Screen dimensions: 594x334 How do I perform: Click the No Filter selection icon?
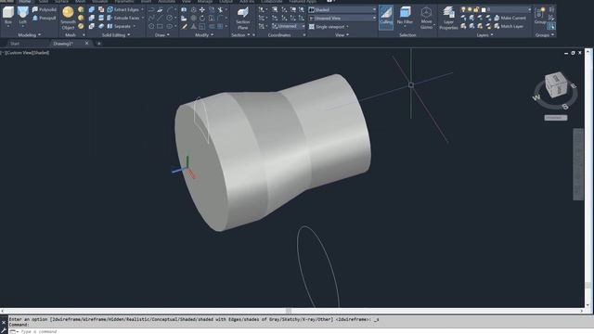[405, 16]
